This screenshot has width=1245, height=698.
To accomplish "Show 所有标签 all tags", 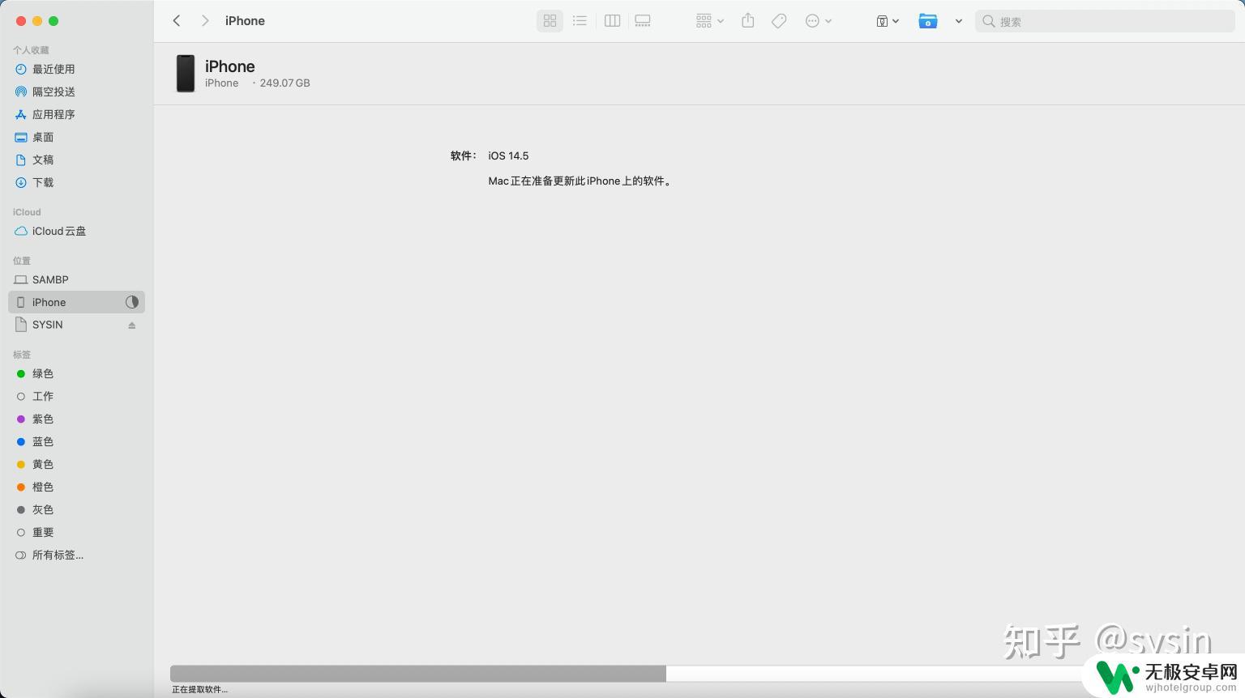I will tap(76, 555).
